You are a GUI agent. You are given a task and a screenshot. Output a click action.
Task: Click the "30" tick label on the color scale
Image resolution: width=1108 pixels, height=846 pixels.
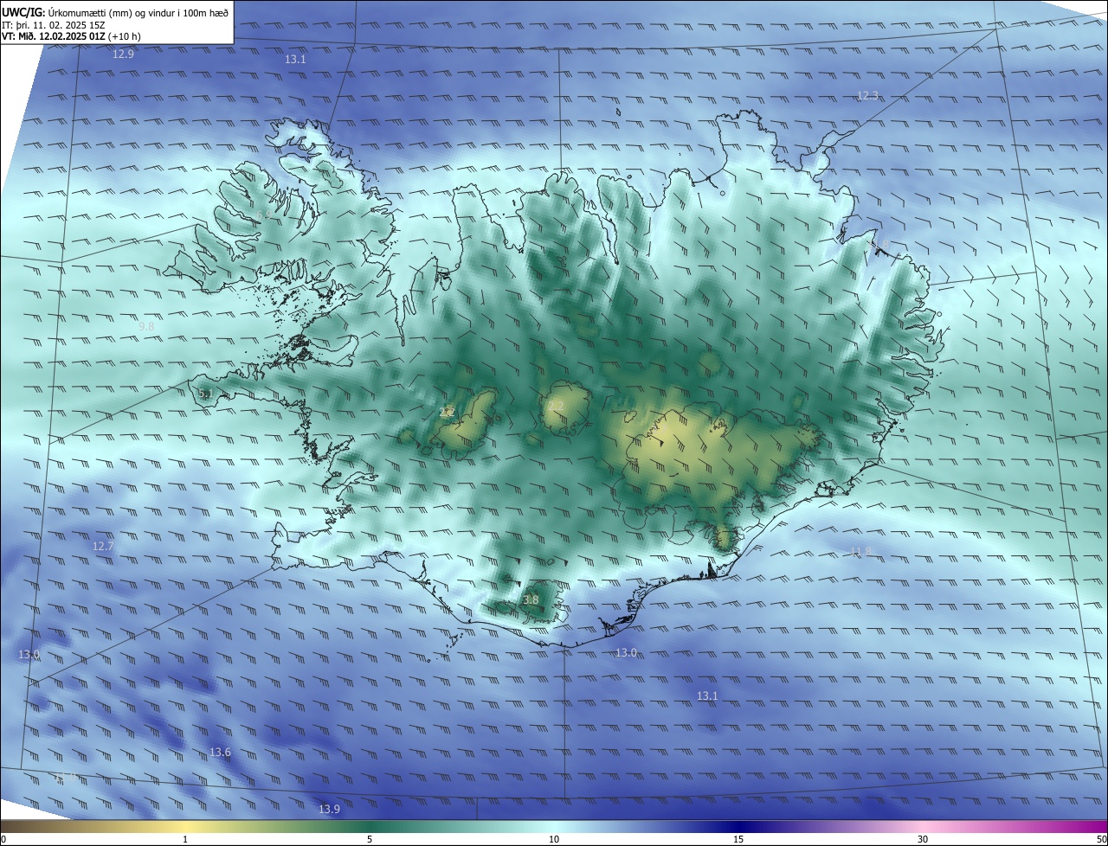923,839
